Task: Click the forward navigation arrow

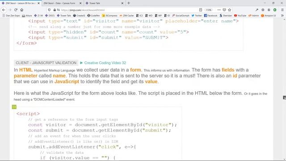Action: point(10,10)
